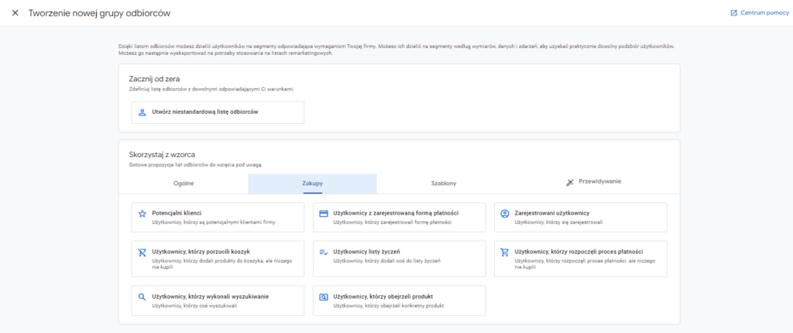Switch to the Ogólne tab
This screenshot has width=793, height=333.
point(184,184)
